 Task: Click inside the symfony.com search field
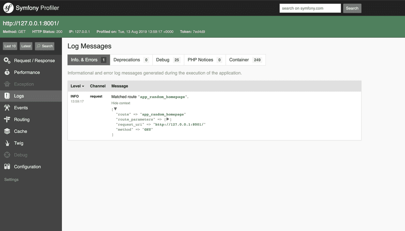(310, 8)
